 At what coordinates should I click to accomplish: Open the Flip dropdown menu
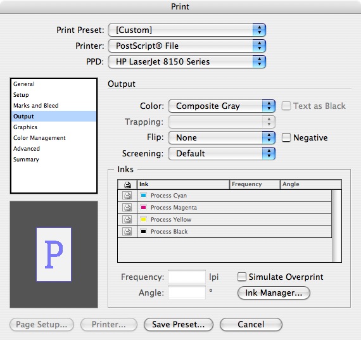(222, 137)
